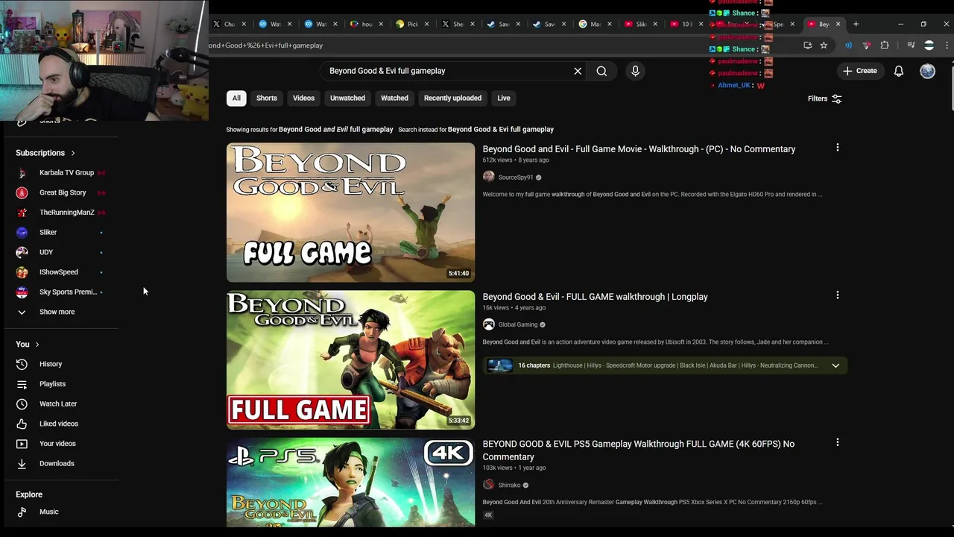Screen dimensions: 954x537
Task: Select the Unwatched filter chip
Action: pyautogui.click(x=347, y=98)
